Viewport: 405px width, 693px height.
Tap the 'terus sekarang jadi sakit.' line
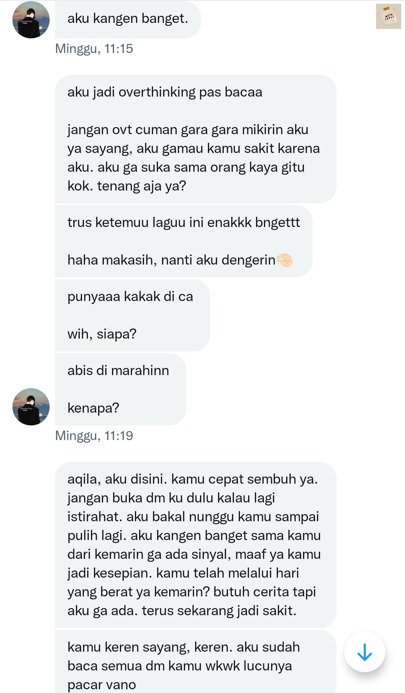219,611
